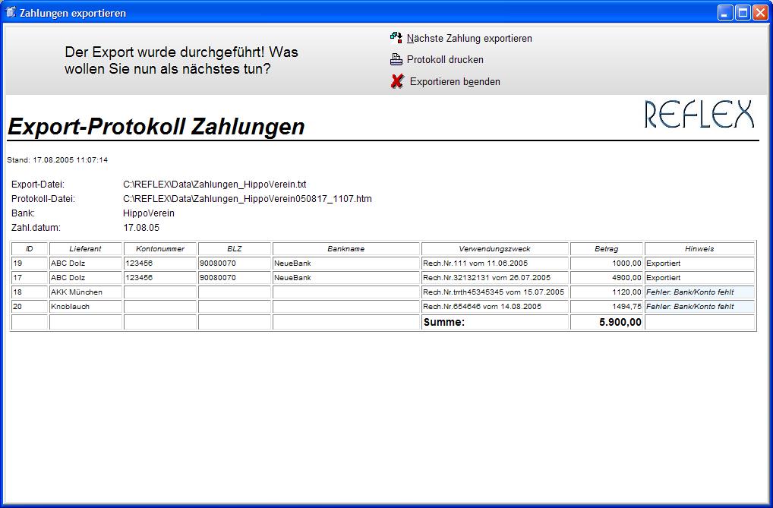773x508 pixels.
Task: Click the export file path 'Zahlungen_HippoVerein.txt'
Action: click(x=215, y=185)
